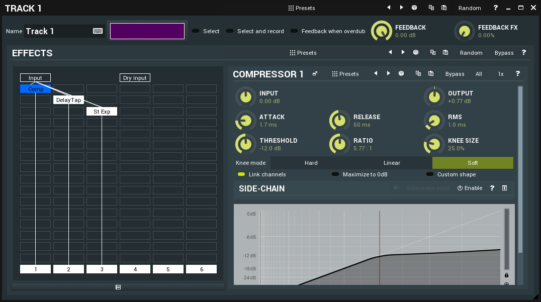Paste Compressor settings icon
This screenshot has width=541, height=302.
431,73
